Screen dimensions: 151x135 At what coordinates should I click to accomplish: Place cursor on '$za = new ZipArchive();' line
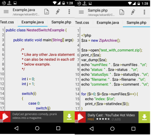click(101, 41)
